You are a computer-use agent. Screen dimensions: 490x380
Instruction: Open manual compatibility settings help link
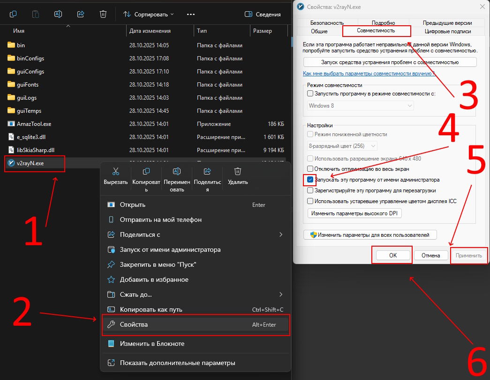pyautogui.click(x=369, y=73)
